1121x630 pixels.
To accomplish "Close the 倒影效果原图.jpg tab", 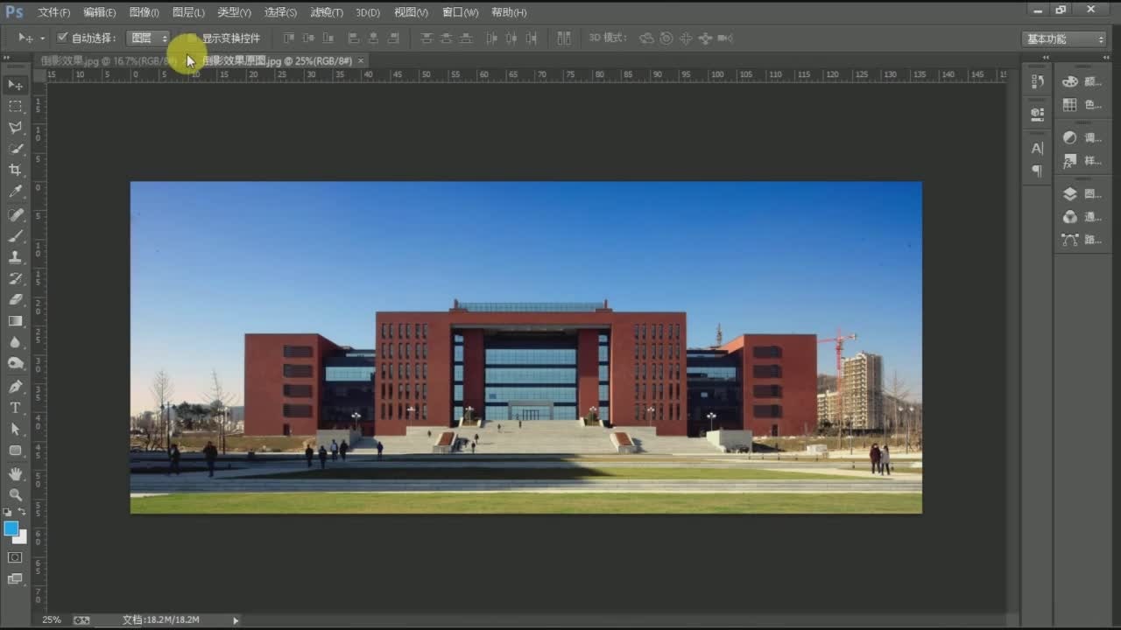I will coord(360,60).
